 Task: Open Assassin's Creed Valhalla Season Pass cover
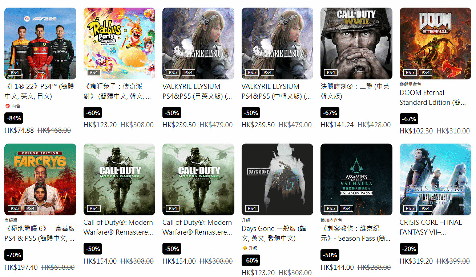pyautogui.click(x=356, y=179)
